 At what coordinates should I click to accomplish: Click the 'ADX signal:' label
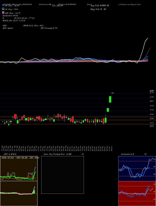[x=7, y=28]
